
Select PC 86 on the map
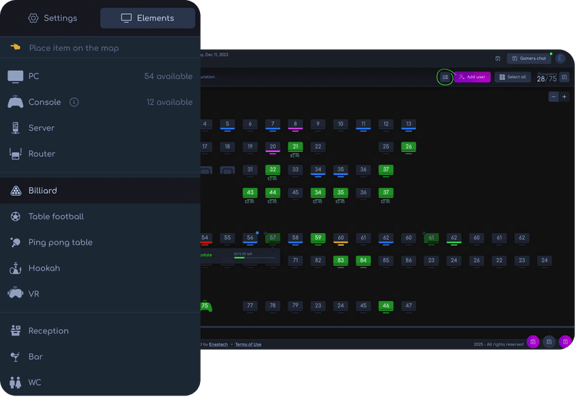tap(408, 261)
